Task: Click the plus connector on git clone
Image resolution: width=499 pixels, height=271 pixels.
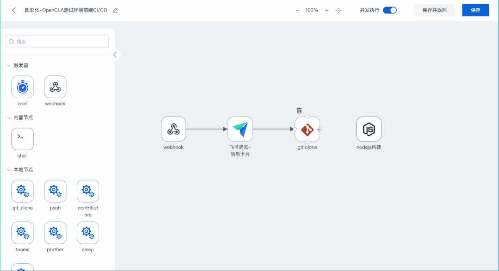Action: 319,129
